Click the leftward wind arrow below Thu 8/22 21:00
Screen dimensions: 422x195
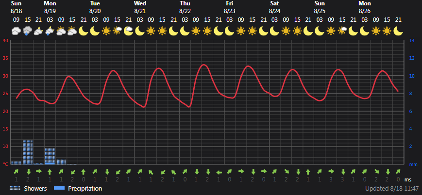coord(219,172)
